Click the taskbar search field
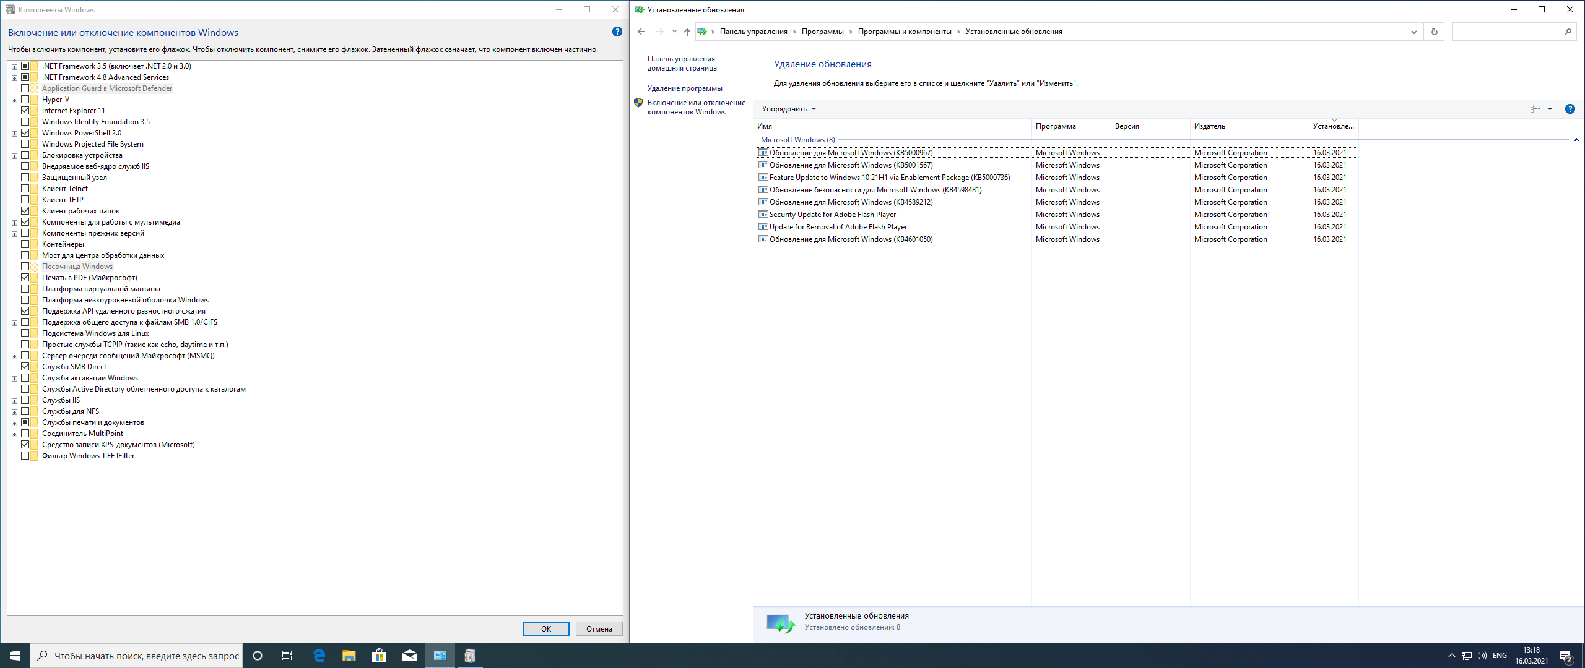Image resolution: width=1585 pixels, height=668 pixels. (x=136, y=656)
